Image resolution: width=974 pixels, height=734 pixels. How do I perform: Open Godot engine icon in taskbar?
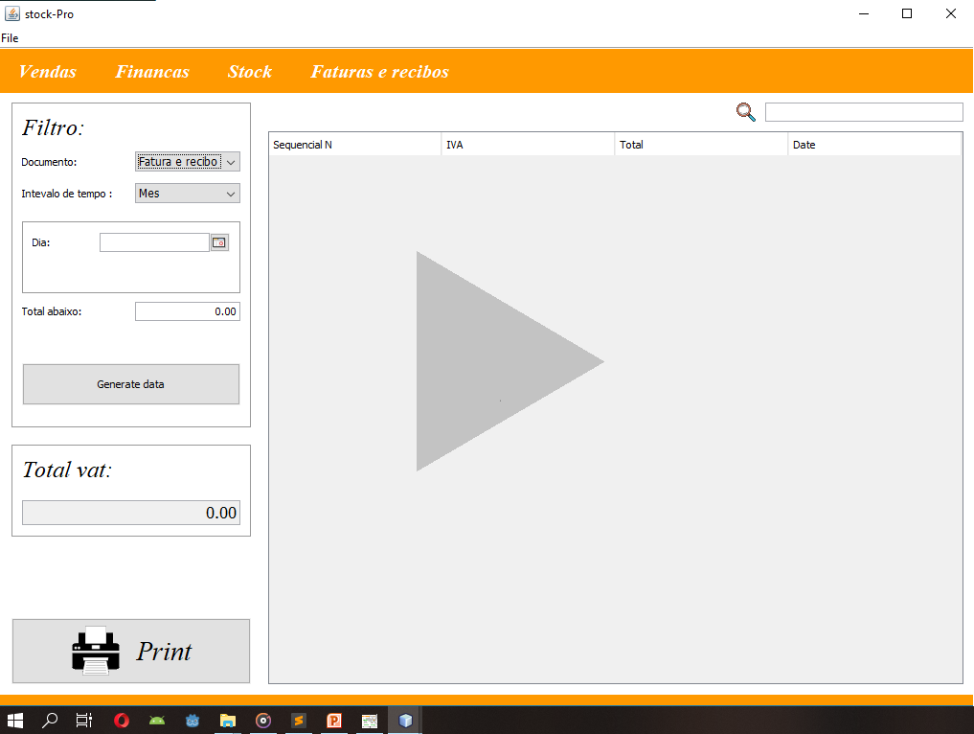coord(193,721)
